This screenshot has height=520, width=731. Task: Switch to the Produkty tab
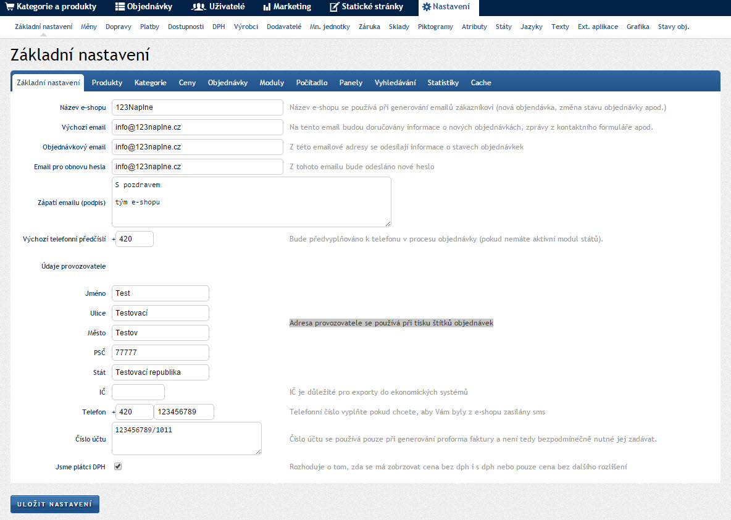point(107,83)
